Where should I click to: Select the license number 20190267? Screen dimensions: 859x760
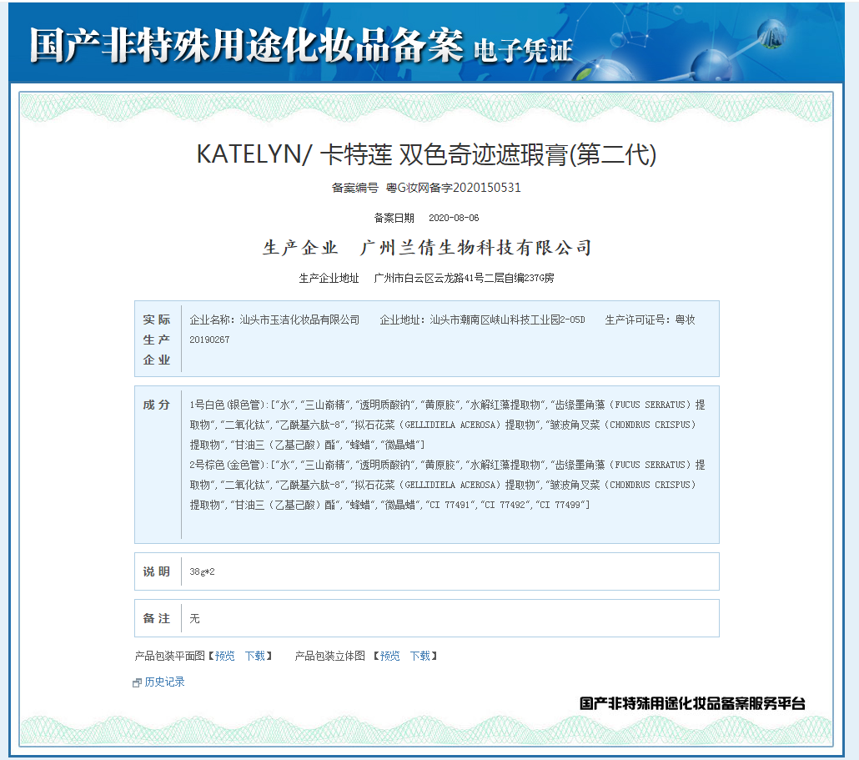click(209, 340)
